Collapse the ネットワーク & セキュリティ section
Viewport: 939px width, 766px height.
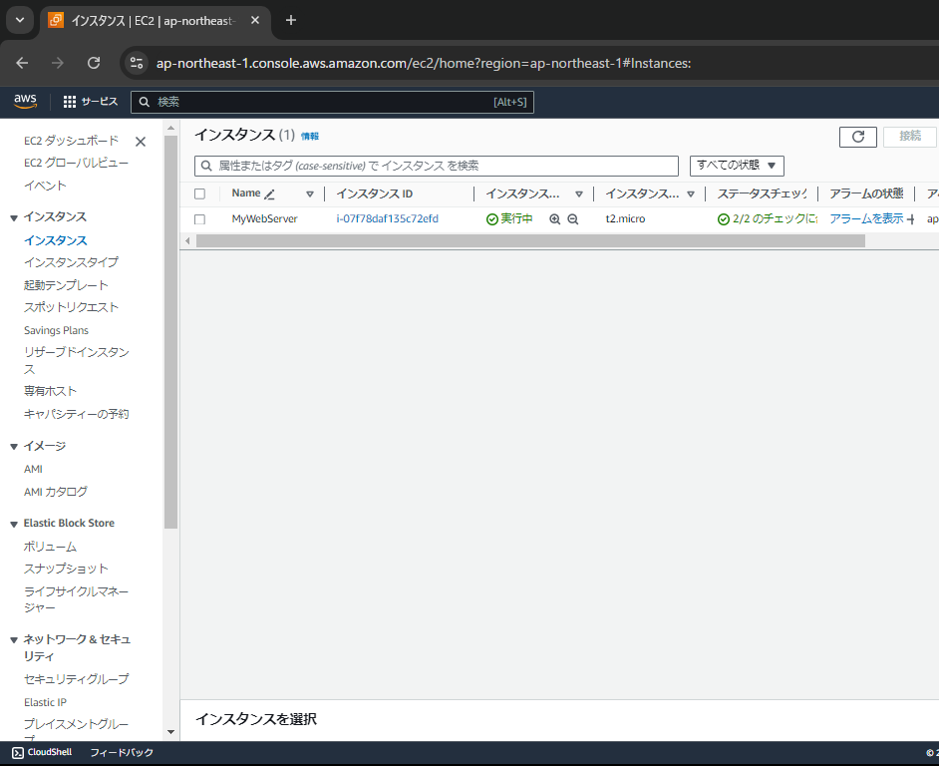tap(14, 640)
